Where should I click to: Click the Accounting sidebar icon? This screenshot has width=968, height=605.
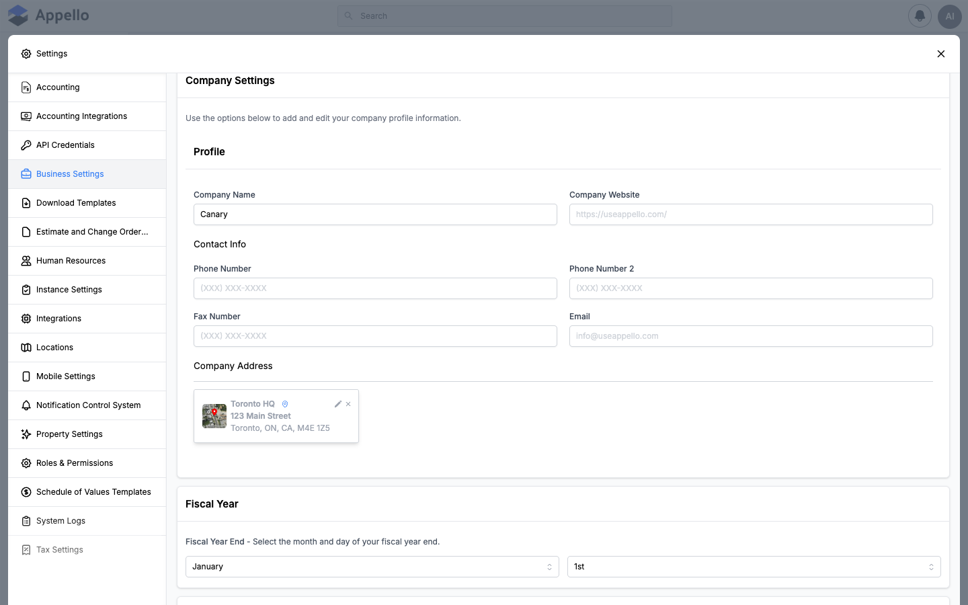26,87
